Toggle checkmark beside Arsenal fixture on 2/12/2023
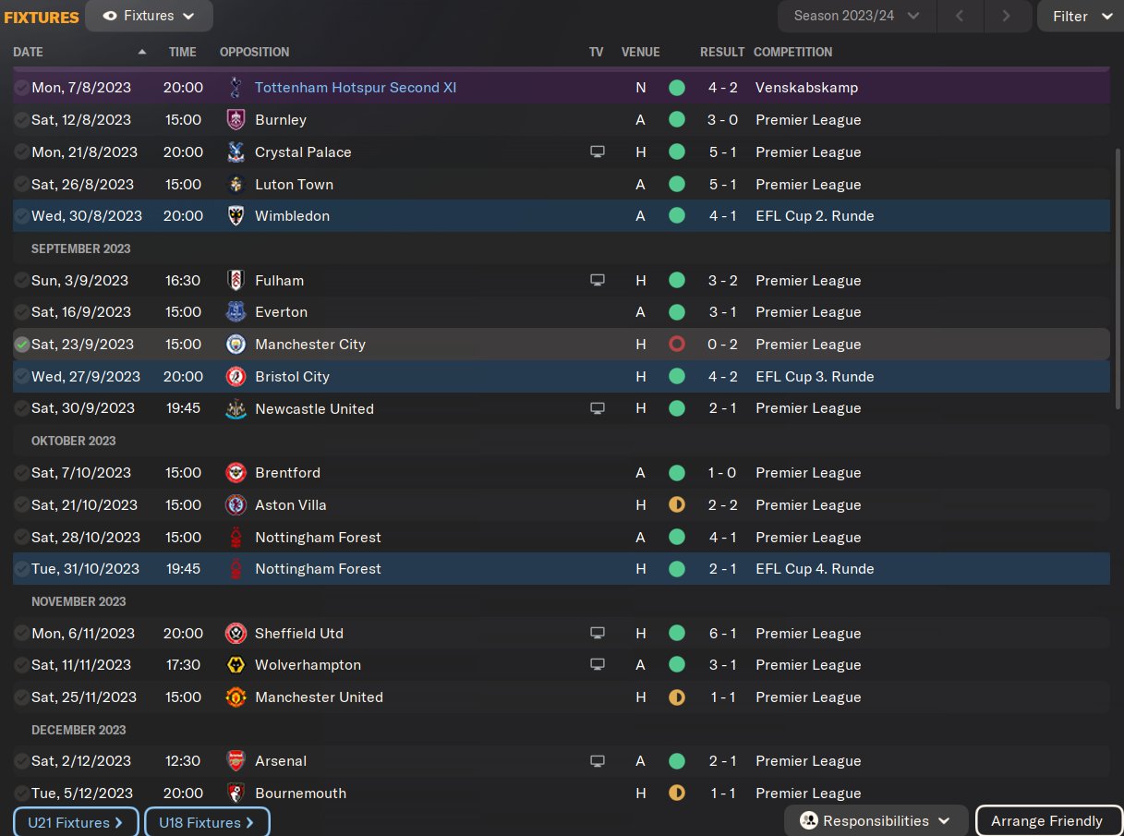The image size is (1124, 836). click(x=21, y=761)
